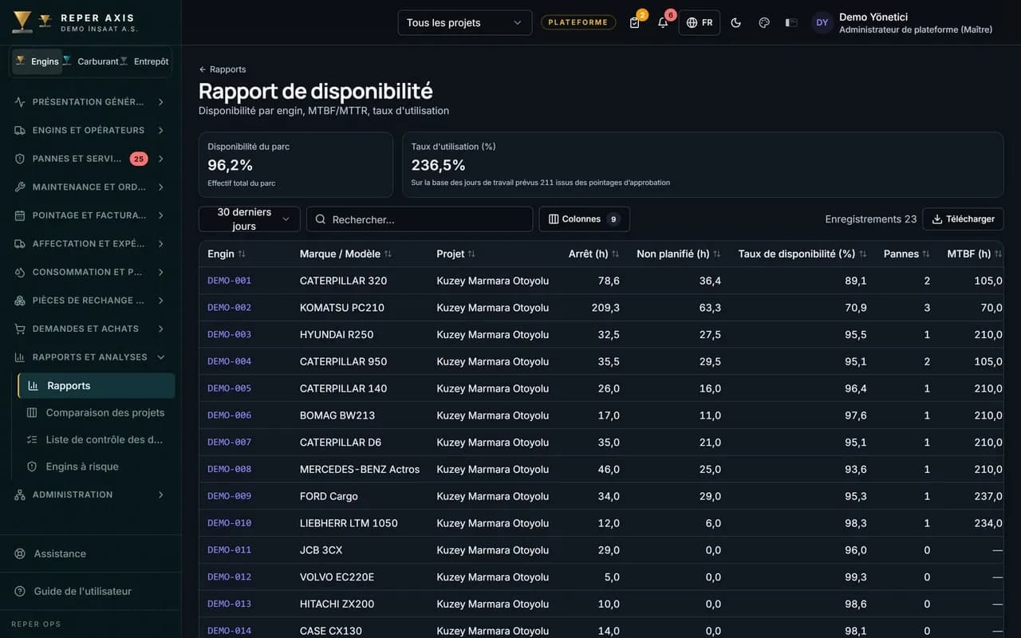1021x638 pixels.
Task: Open Assistance from the sidebar
Action: [x=90, y=553]
